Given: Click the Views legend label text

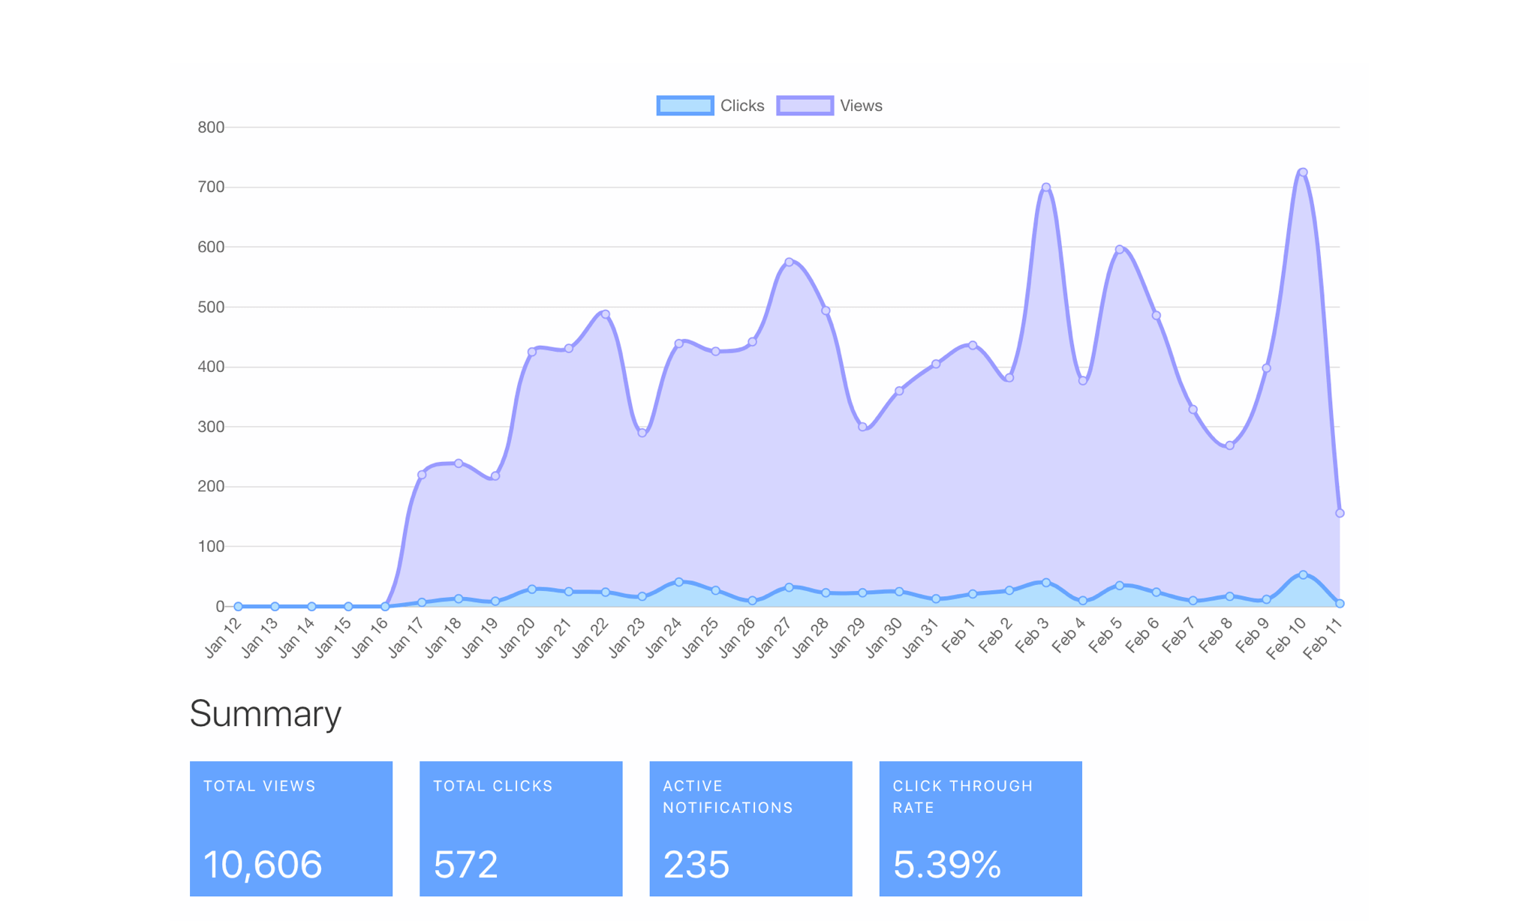Looking at the screenshot, I should 861,106.
